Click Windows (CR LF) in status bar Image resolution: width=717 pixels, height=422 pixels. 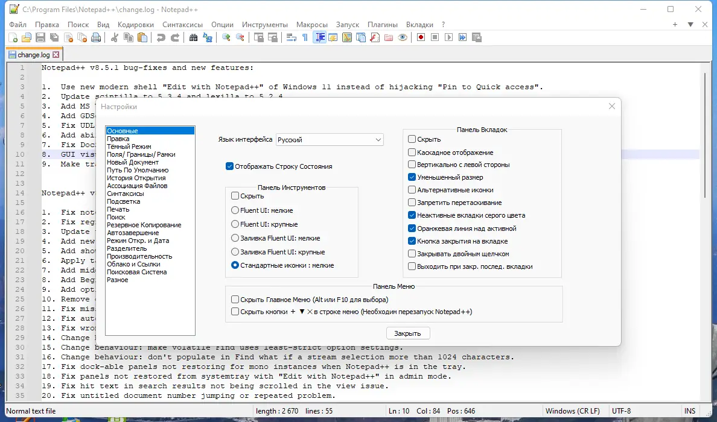click(572, 411)
